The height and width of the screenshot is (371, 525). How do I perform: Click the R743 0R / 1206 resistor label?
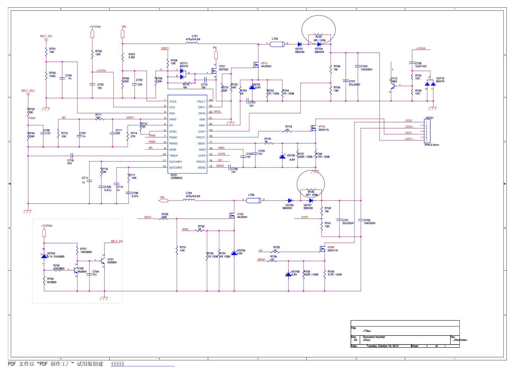click(312, 193)
